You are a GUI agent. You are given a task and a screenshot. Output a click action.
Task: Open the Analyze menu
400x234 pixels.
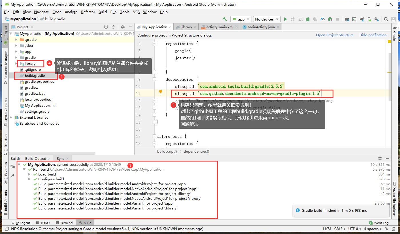coord(71,12)
